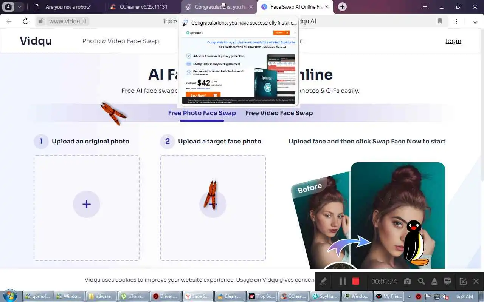Switch to iTop Screen Recorder taskbar item
The width and height of the screenshot is (484, 302).
coord(261,296)
